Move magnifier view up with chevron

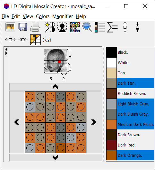point(55,87)
